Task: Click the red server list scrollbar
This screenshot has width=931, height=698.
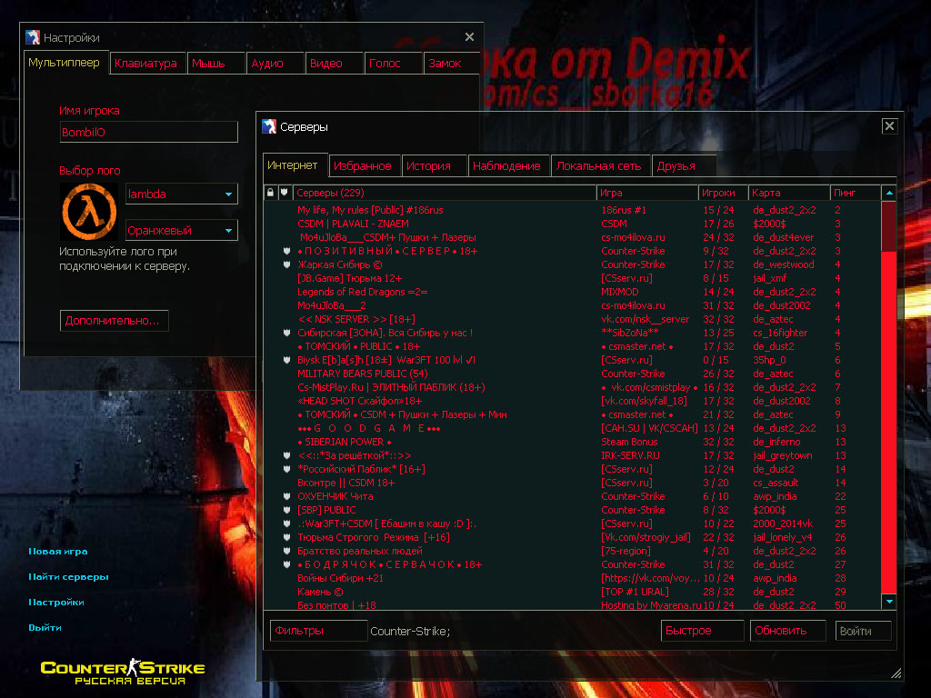Action: [x=889, y=396]
